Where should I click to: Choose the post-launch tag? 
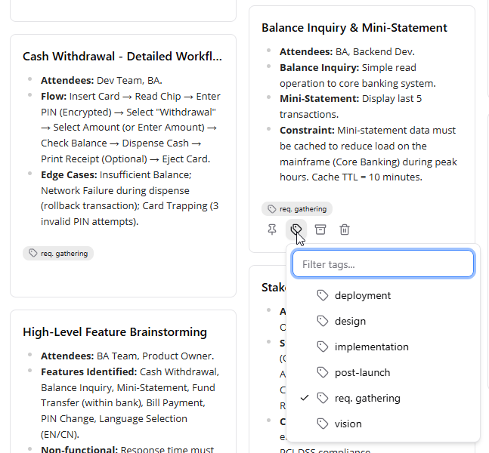tap(383, 372)
